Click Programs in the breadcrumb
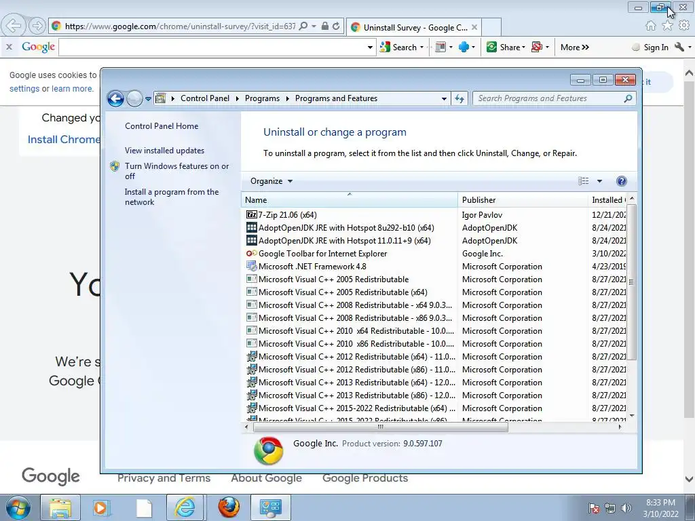Screen dimensions: 695x521 (262, 98)
